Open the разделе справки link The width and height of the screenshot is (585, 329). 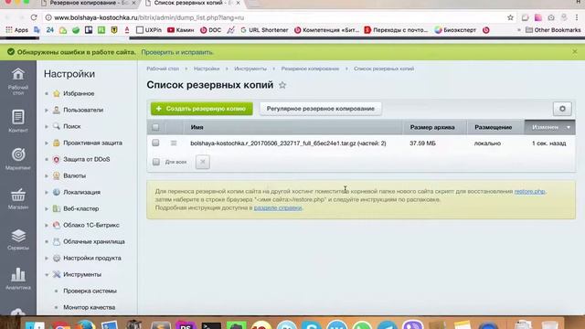[278, 207]
